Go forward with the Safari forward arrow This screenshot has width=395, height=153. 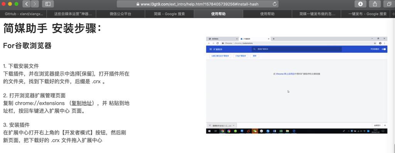point(35,4)
